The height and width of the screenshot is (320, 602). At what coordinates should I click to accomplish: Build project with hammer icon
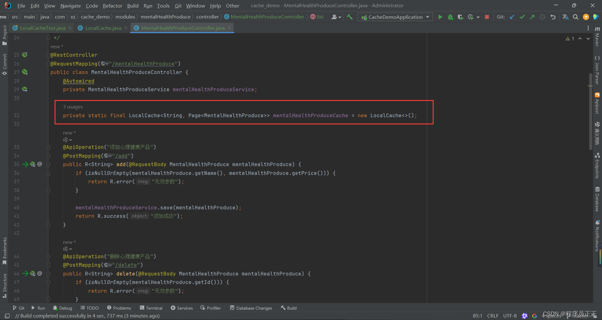coord(350,17)
